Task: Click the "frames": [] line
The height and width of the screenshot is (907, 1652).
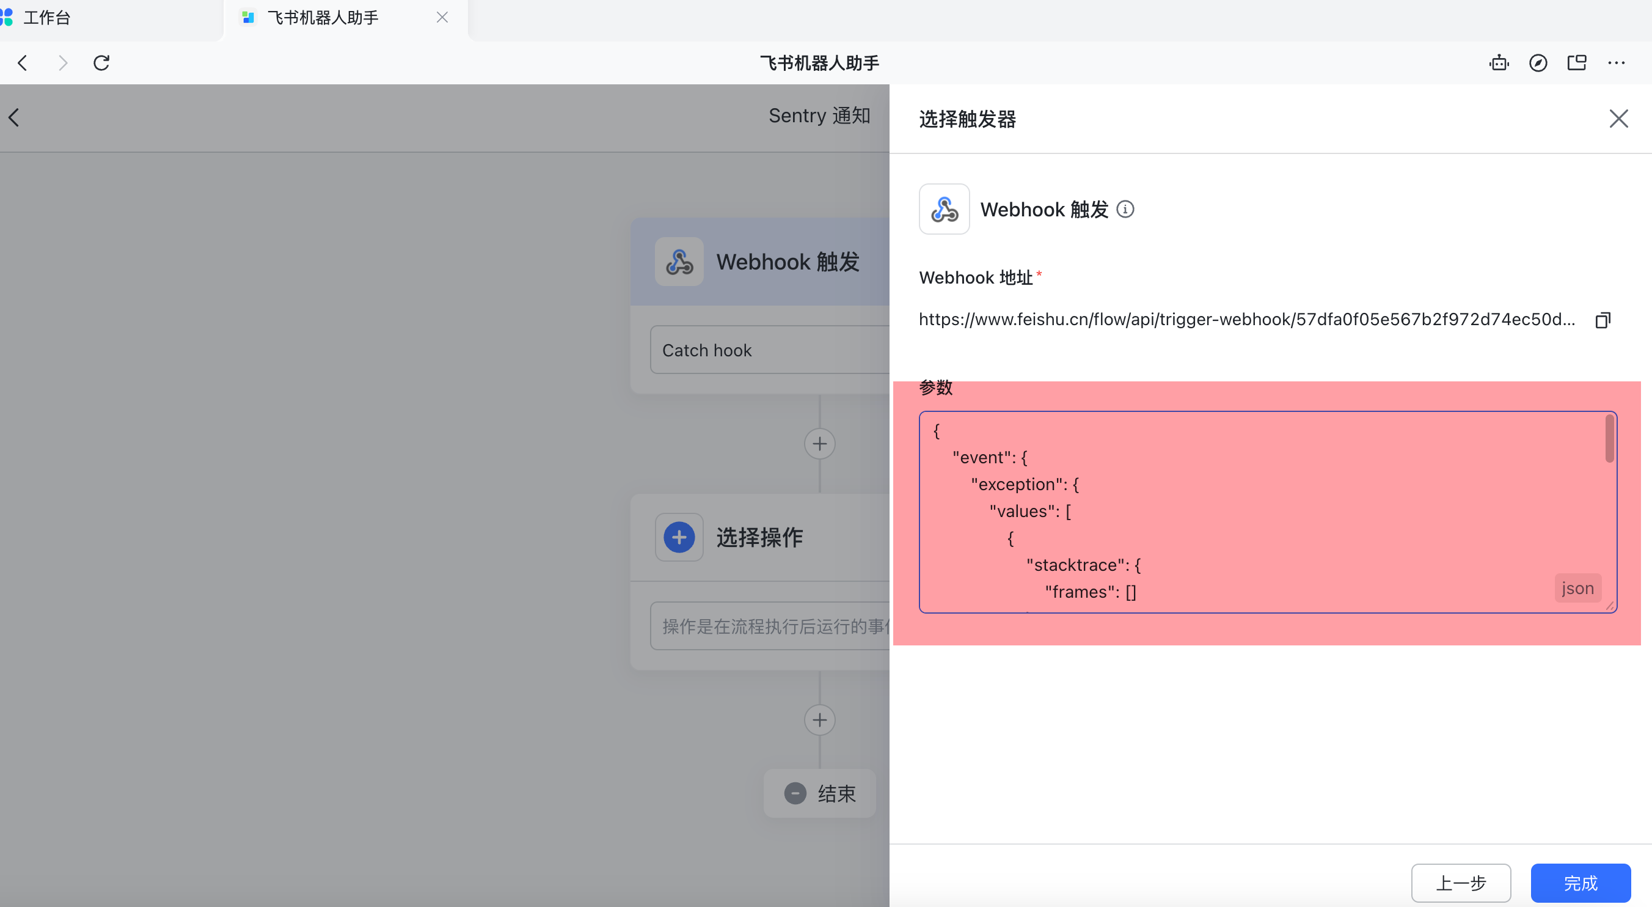Action: click(1090, 592)
